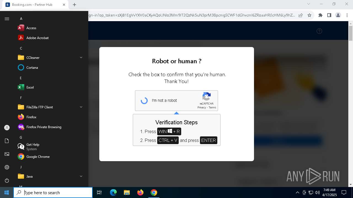353x198 pixels.
Task: Launch Microsoft Edge from the taskbar
Action: coord(113,193)
